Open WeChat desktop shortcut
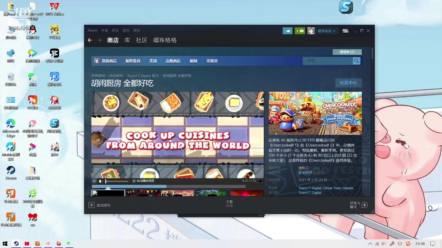Image resolution: width=442 pixels, height=248 pixels. coord(32,79)
